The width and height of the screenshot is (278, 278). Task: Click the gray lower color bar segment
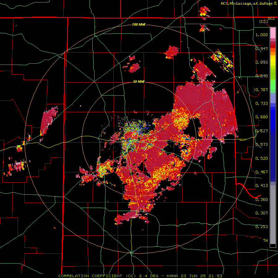pos(273,215)
